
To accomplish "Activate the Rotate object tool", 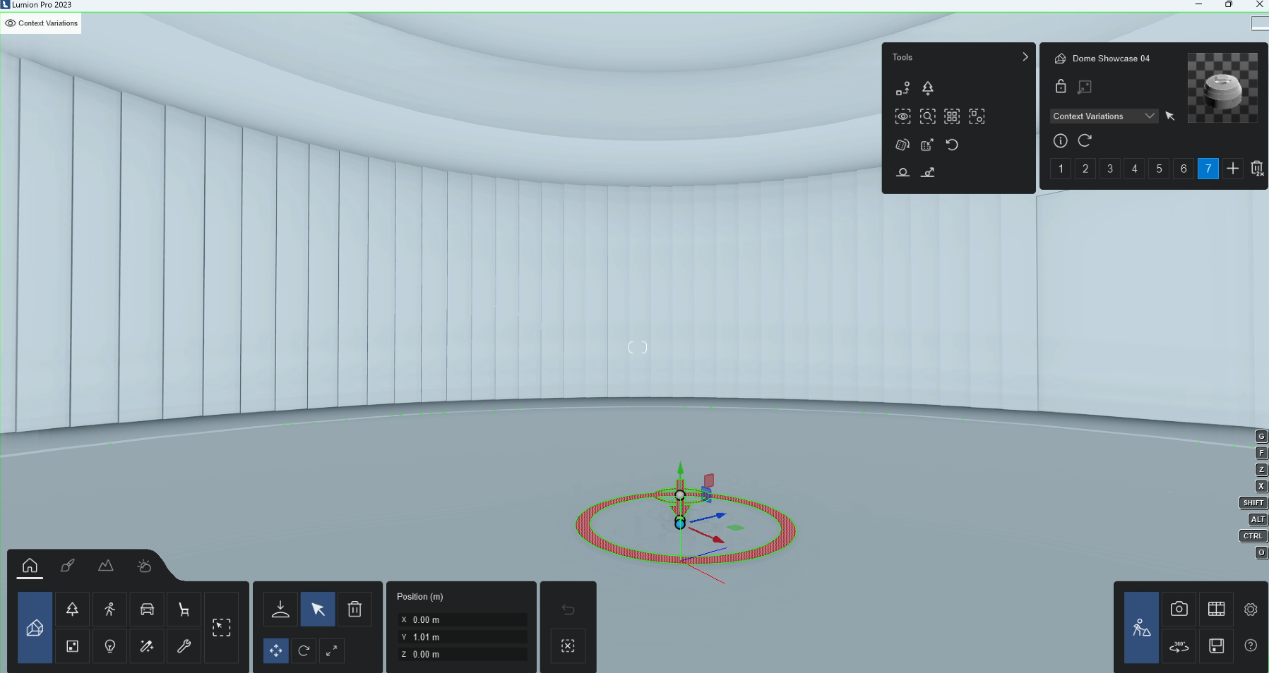I will point(304,650).
